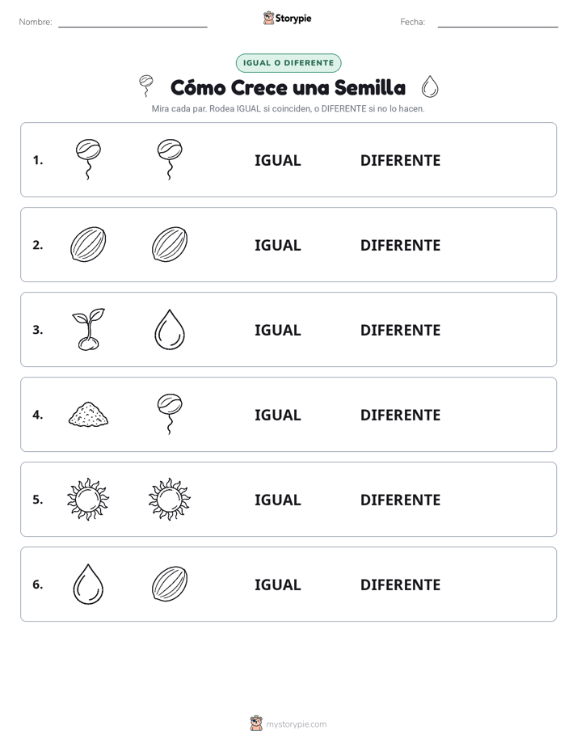Mark DIFERENTE for row 4
The image size is (577, 747).
click(400, 415)
